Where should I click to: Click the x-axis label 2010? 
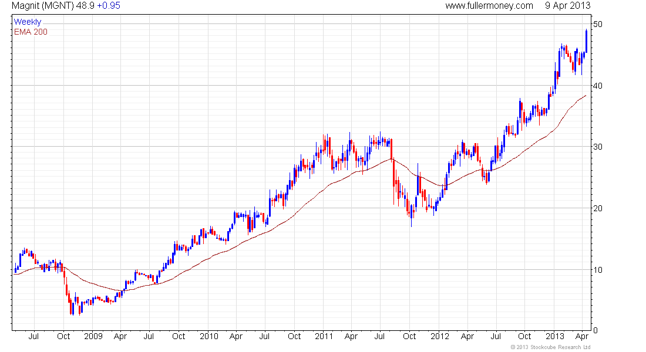(x=209, y=336)
